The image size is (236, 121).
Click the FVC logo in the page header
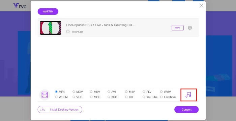20,6
